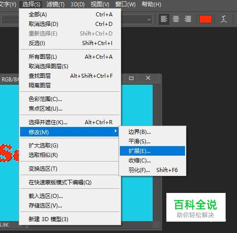Open the 文字(Y) menu

(8, 4)
